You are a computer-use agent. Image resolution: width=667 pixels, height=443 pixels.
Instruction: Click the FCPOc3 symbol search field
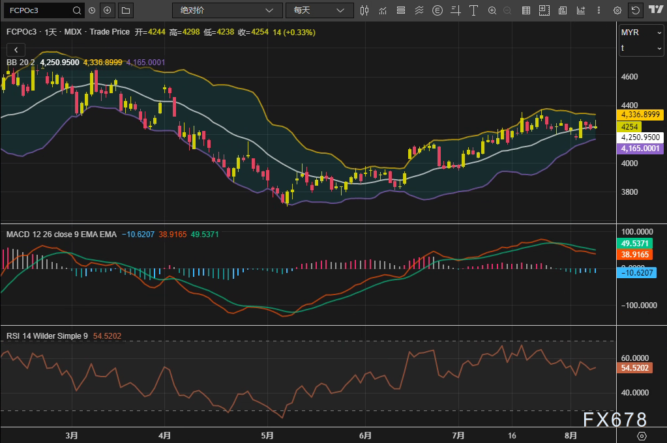(39, 10)
